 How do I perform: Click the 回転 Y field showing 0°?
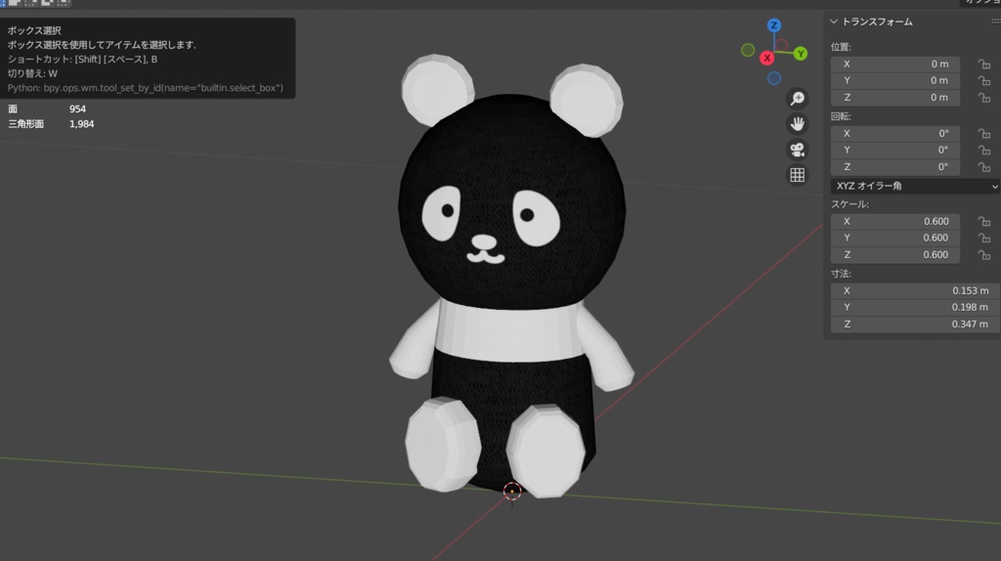pos(895,150)
